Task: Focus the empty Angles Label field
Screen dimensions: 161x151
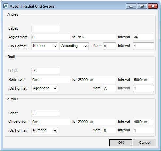Action: point(46,29)
